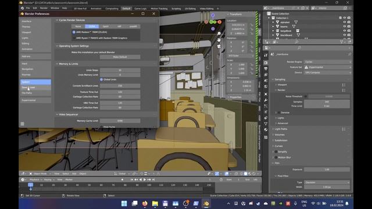The height and width of the screenshot is (209, 372).
Task: Open Firefox from the taskbar
Action: pos(145,204)
